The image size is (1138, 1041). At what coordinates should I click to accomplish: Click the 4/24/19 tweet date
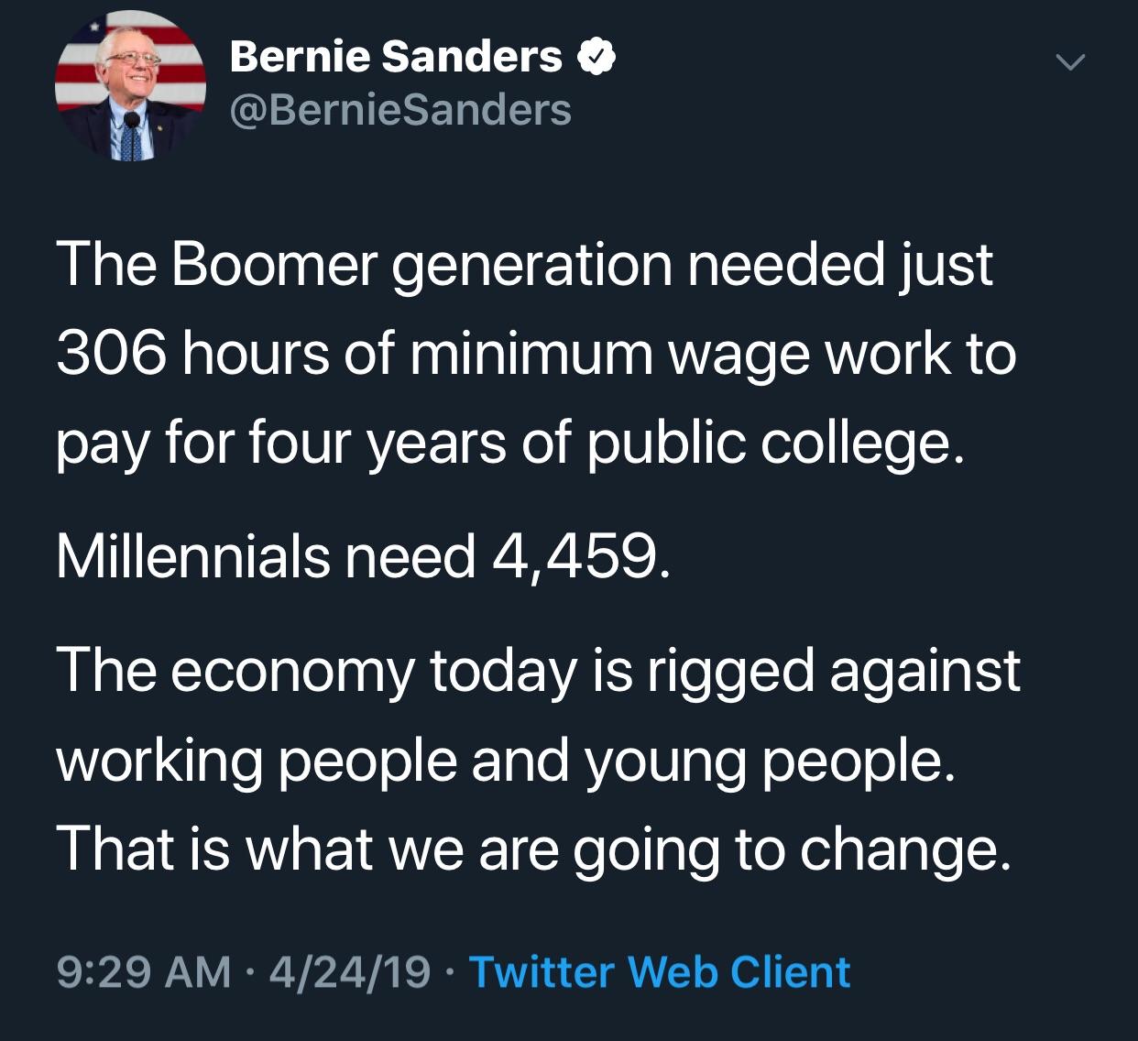click(347, 972)
